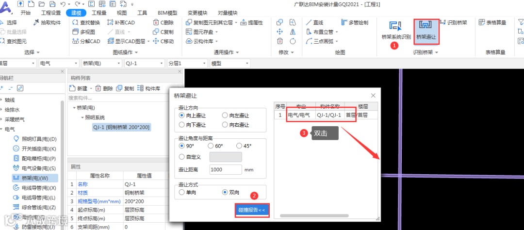The image size is (524, 230).
Task: Undo the last action with the undo arrow
Action: [63, 4]
